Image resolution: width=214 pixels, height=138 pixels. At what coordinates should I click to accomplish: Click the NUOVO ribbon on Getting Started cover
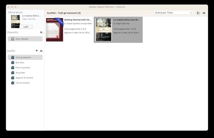pyautogui.click(x=60, y=21)
